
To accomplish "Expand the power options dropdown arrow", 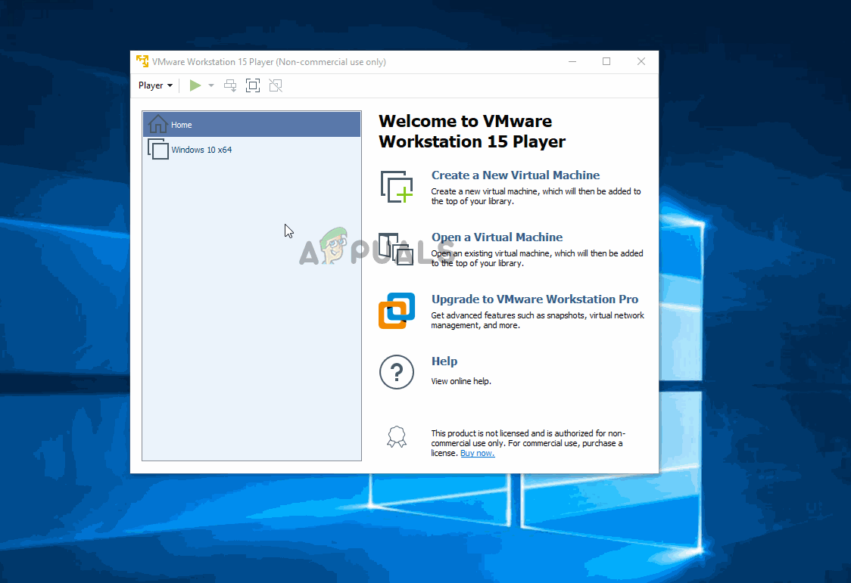I will (210, 85).
